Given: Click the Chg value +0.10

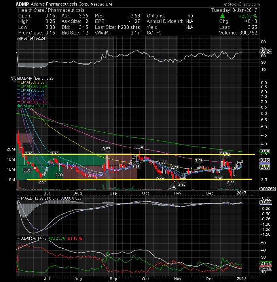Looking at the screenshot, I should (x=251, y=21).
